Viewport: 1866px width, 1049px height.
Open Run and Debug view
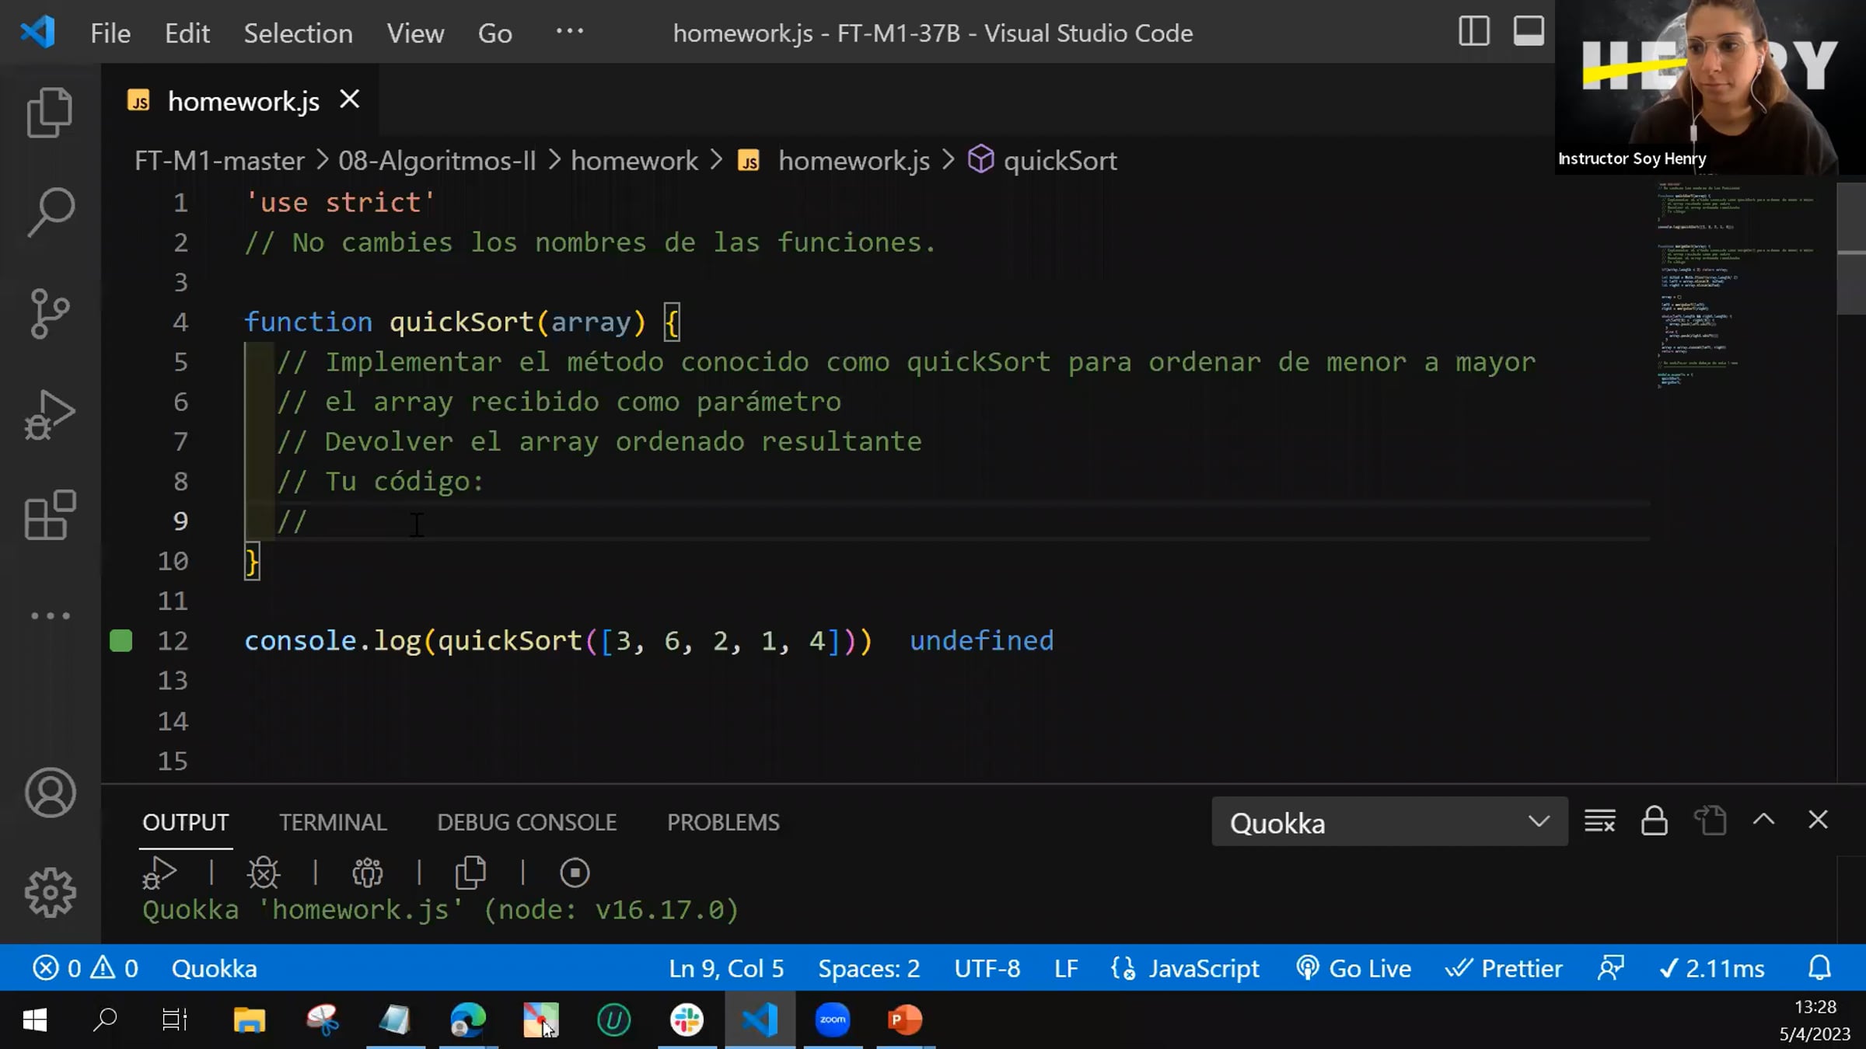coord(50,414)
